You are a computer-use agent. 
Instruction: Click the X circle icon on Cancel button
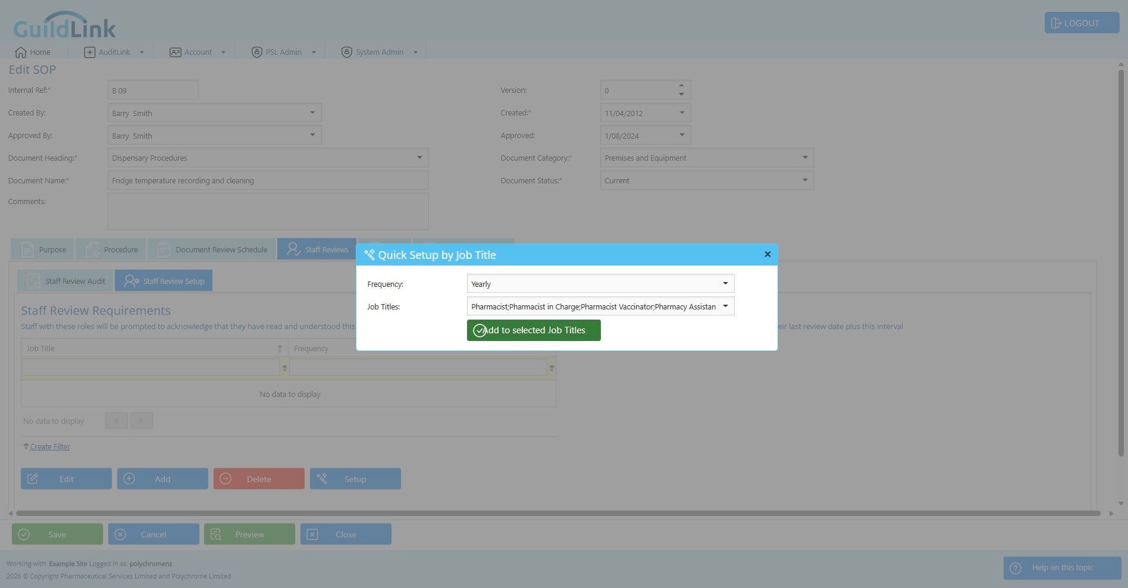click(120, 534)
